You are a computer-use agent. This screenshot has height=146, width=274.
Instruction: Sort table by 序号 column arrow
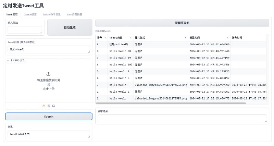click(x=106, y=38)
